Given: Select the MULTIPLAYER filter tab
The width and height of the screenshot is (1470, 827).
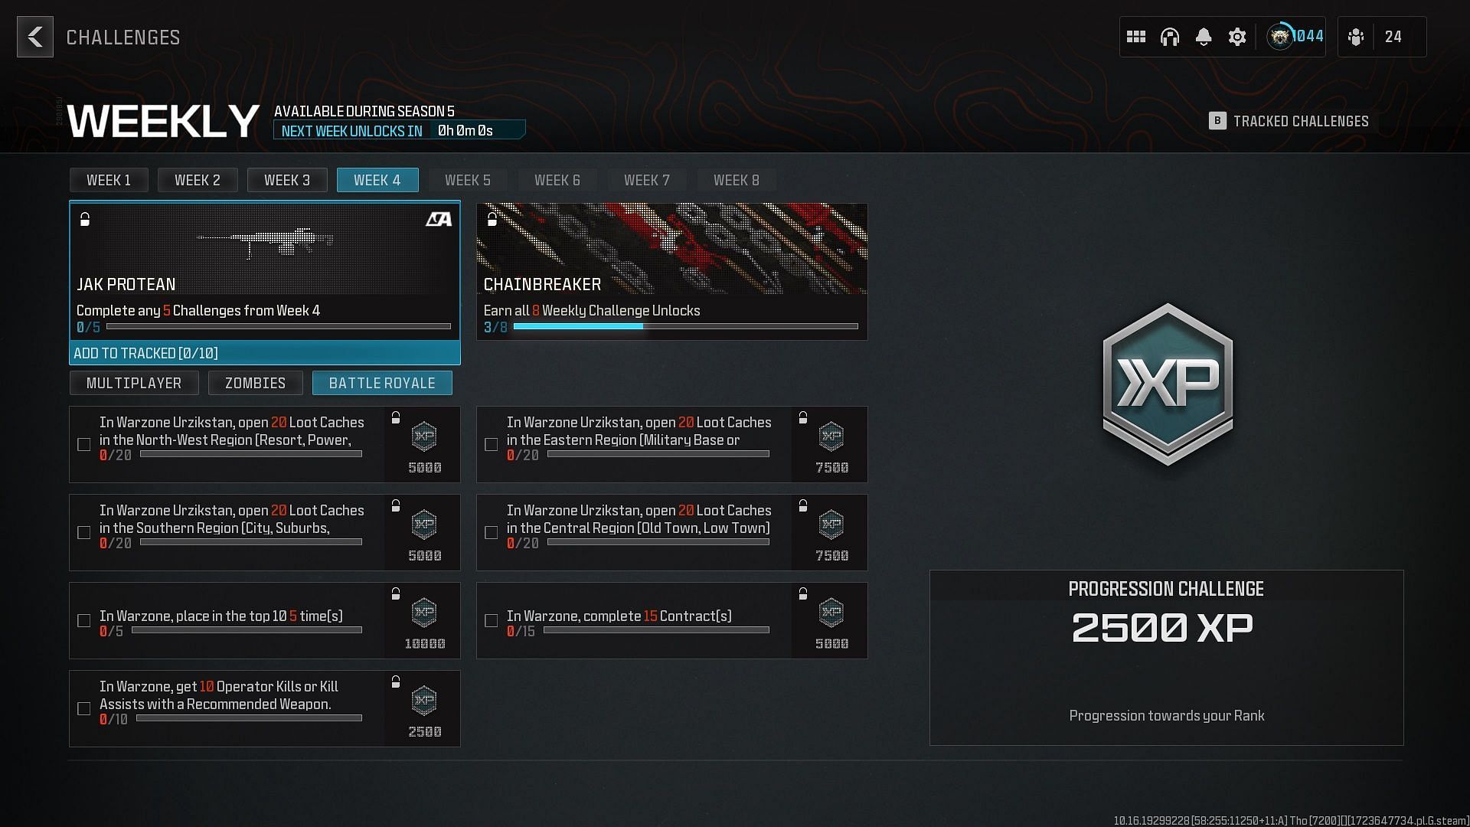Looking at the screenshot, I should (134, 383).
